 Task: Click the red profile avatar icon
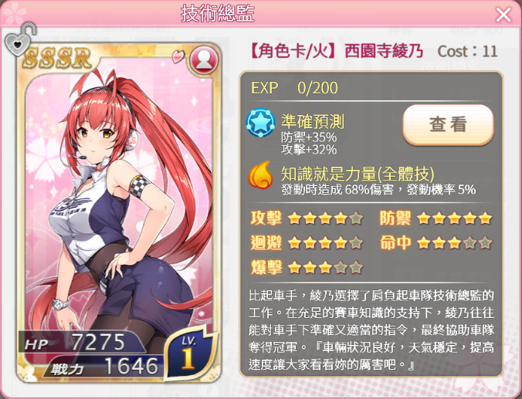point(204,60)
